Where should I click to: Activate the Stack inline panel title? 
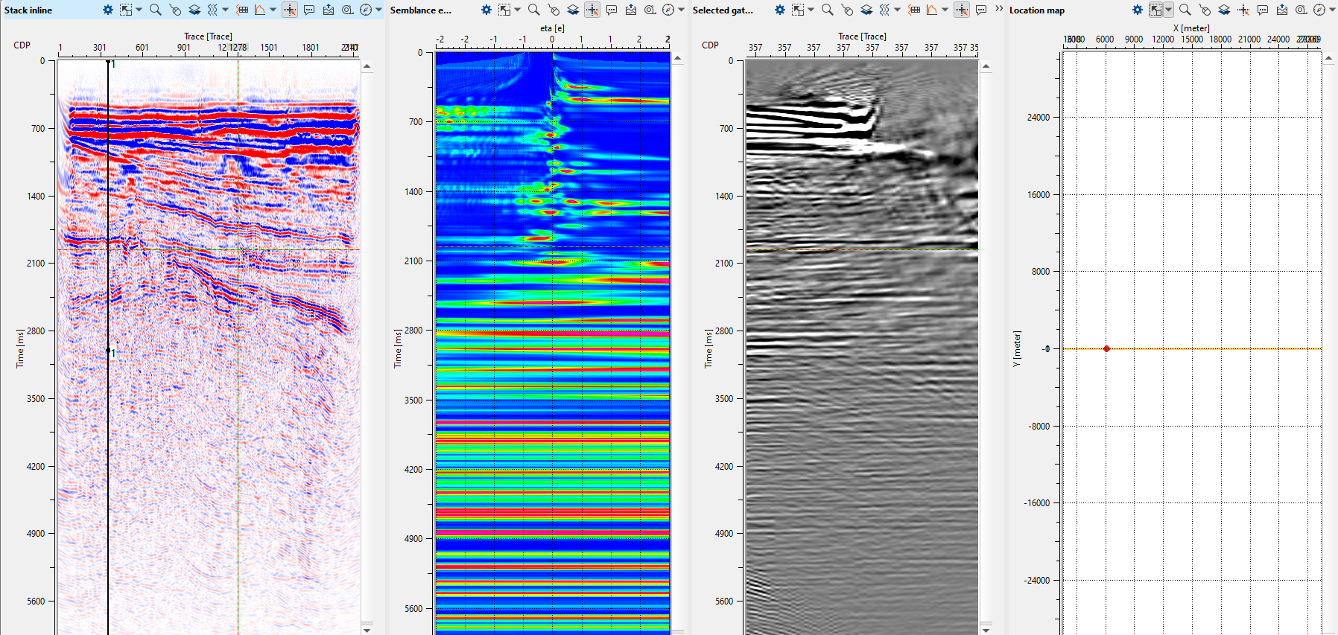[x=28, y=10]
